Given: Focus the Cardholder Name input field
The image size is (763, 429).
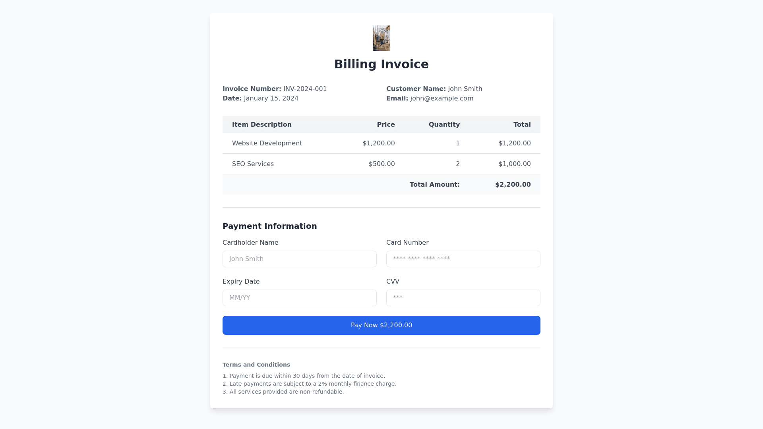Looking at the screenshot, I should coord(299,259).
